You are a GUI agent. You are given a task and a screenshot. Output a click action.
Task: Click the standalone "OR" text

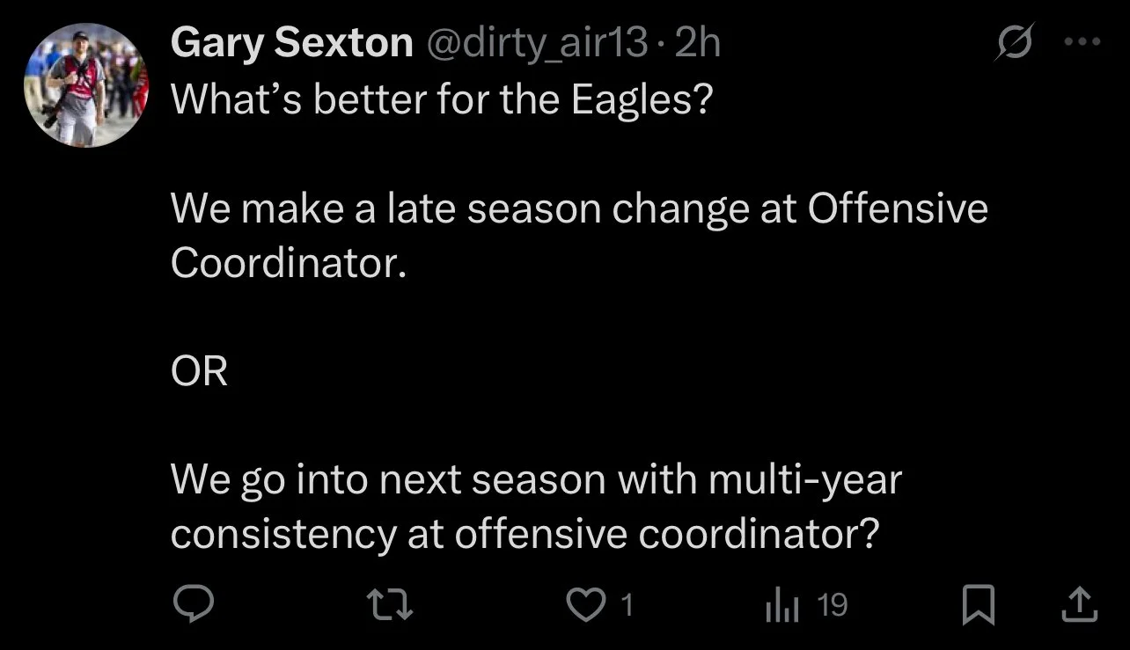[x=199, y=373]
